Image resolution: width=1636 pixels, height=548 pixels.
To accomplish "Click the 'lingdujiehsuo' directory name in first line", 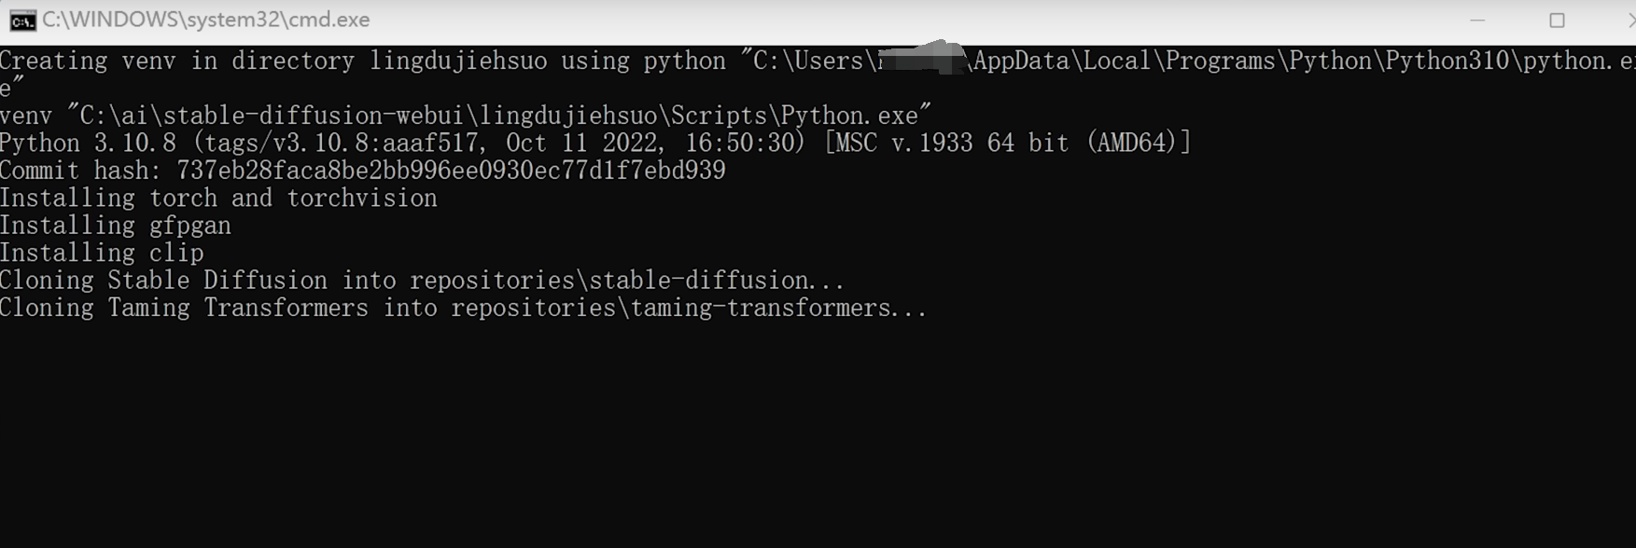I will click(x=457, y=62).
